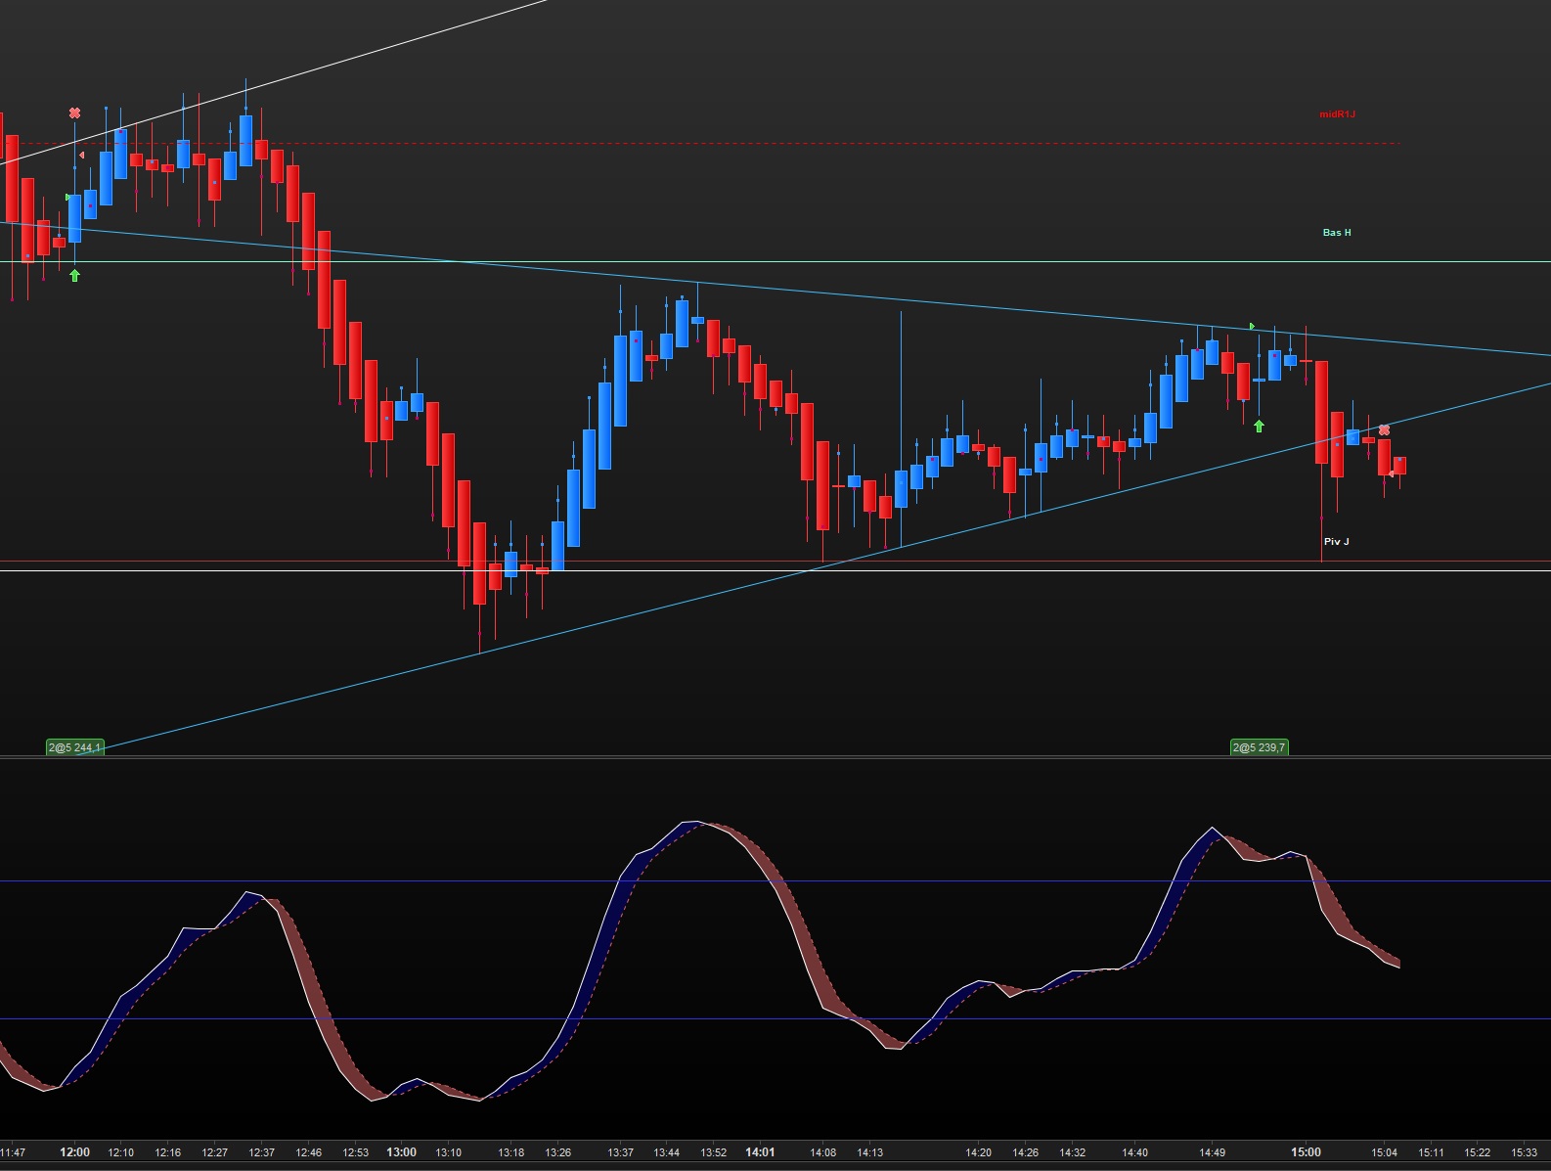
Task: Click the green up-arrow buy marker near 12:00
Action: 74,276
